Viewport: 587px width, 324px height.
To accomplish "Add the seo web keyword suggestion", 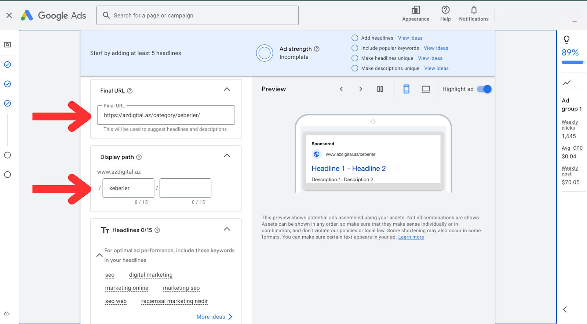I will (x=116, y=301).
